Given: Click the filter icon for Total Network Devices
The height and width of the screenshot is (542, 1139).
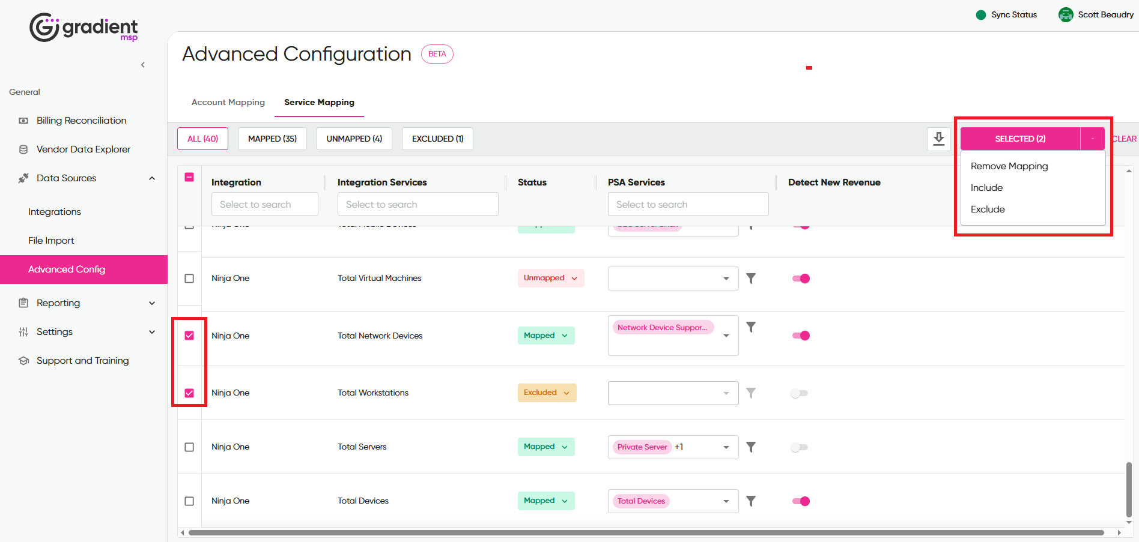Looking at the screenshot, I should coord(751,327).
